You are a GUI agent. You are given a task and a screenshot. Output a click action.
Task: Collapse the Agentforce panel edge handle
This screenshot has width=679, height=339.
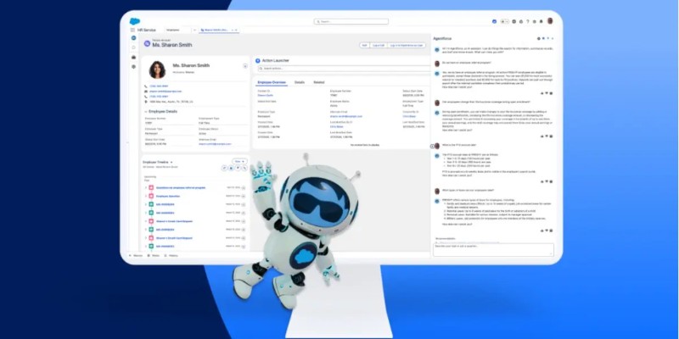pos(432,146)
